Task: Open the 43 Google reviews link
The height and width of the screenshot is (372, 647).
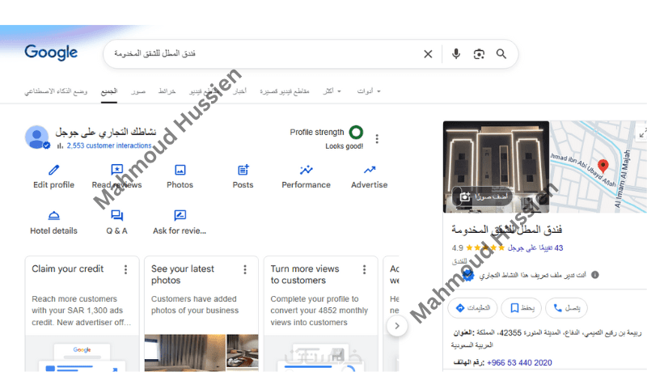Action: 535,247
